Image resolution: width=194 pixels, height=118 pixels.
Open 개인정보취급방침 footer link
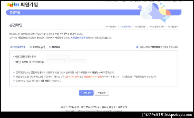[x=90, y=107]
